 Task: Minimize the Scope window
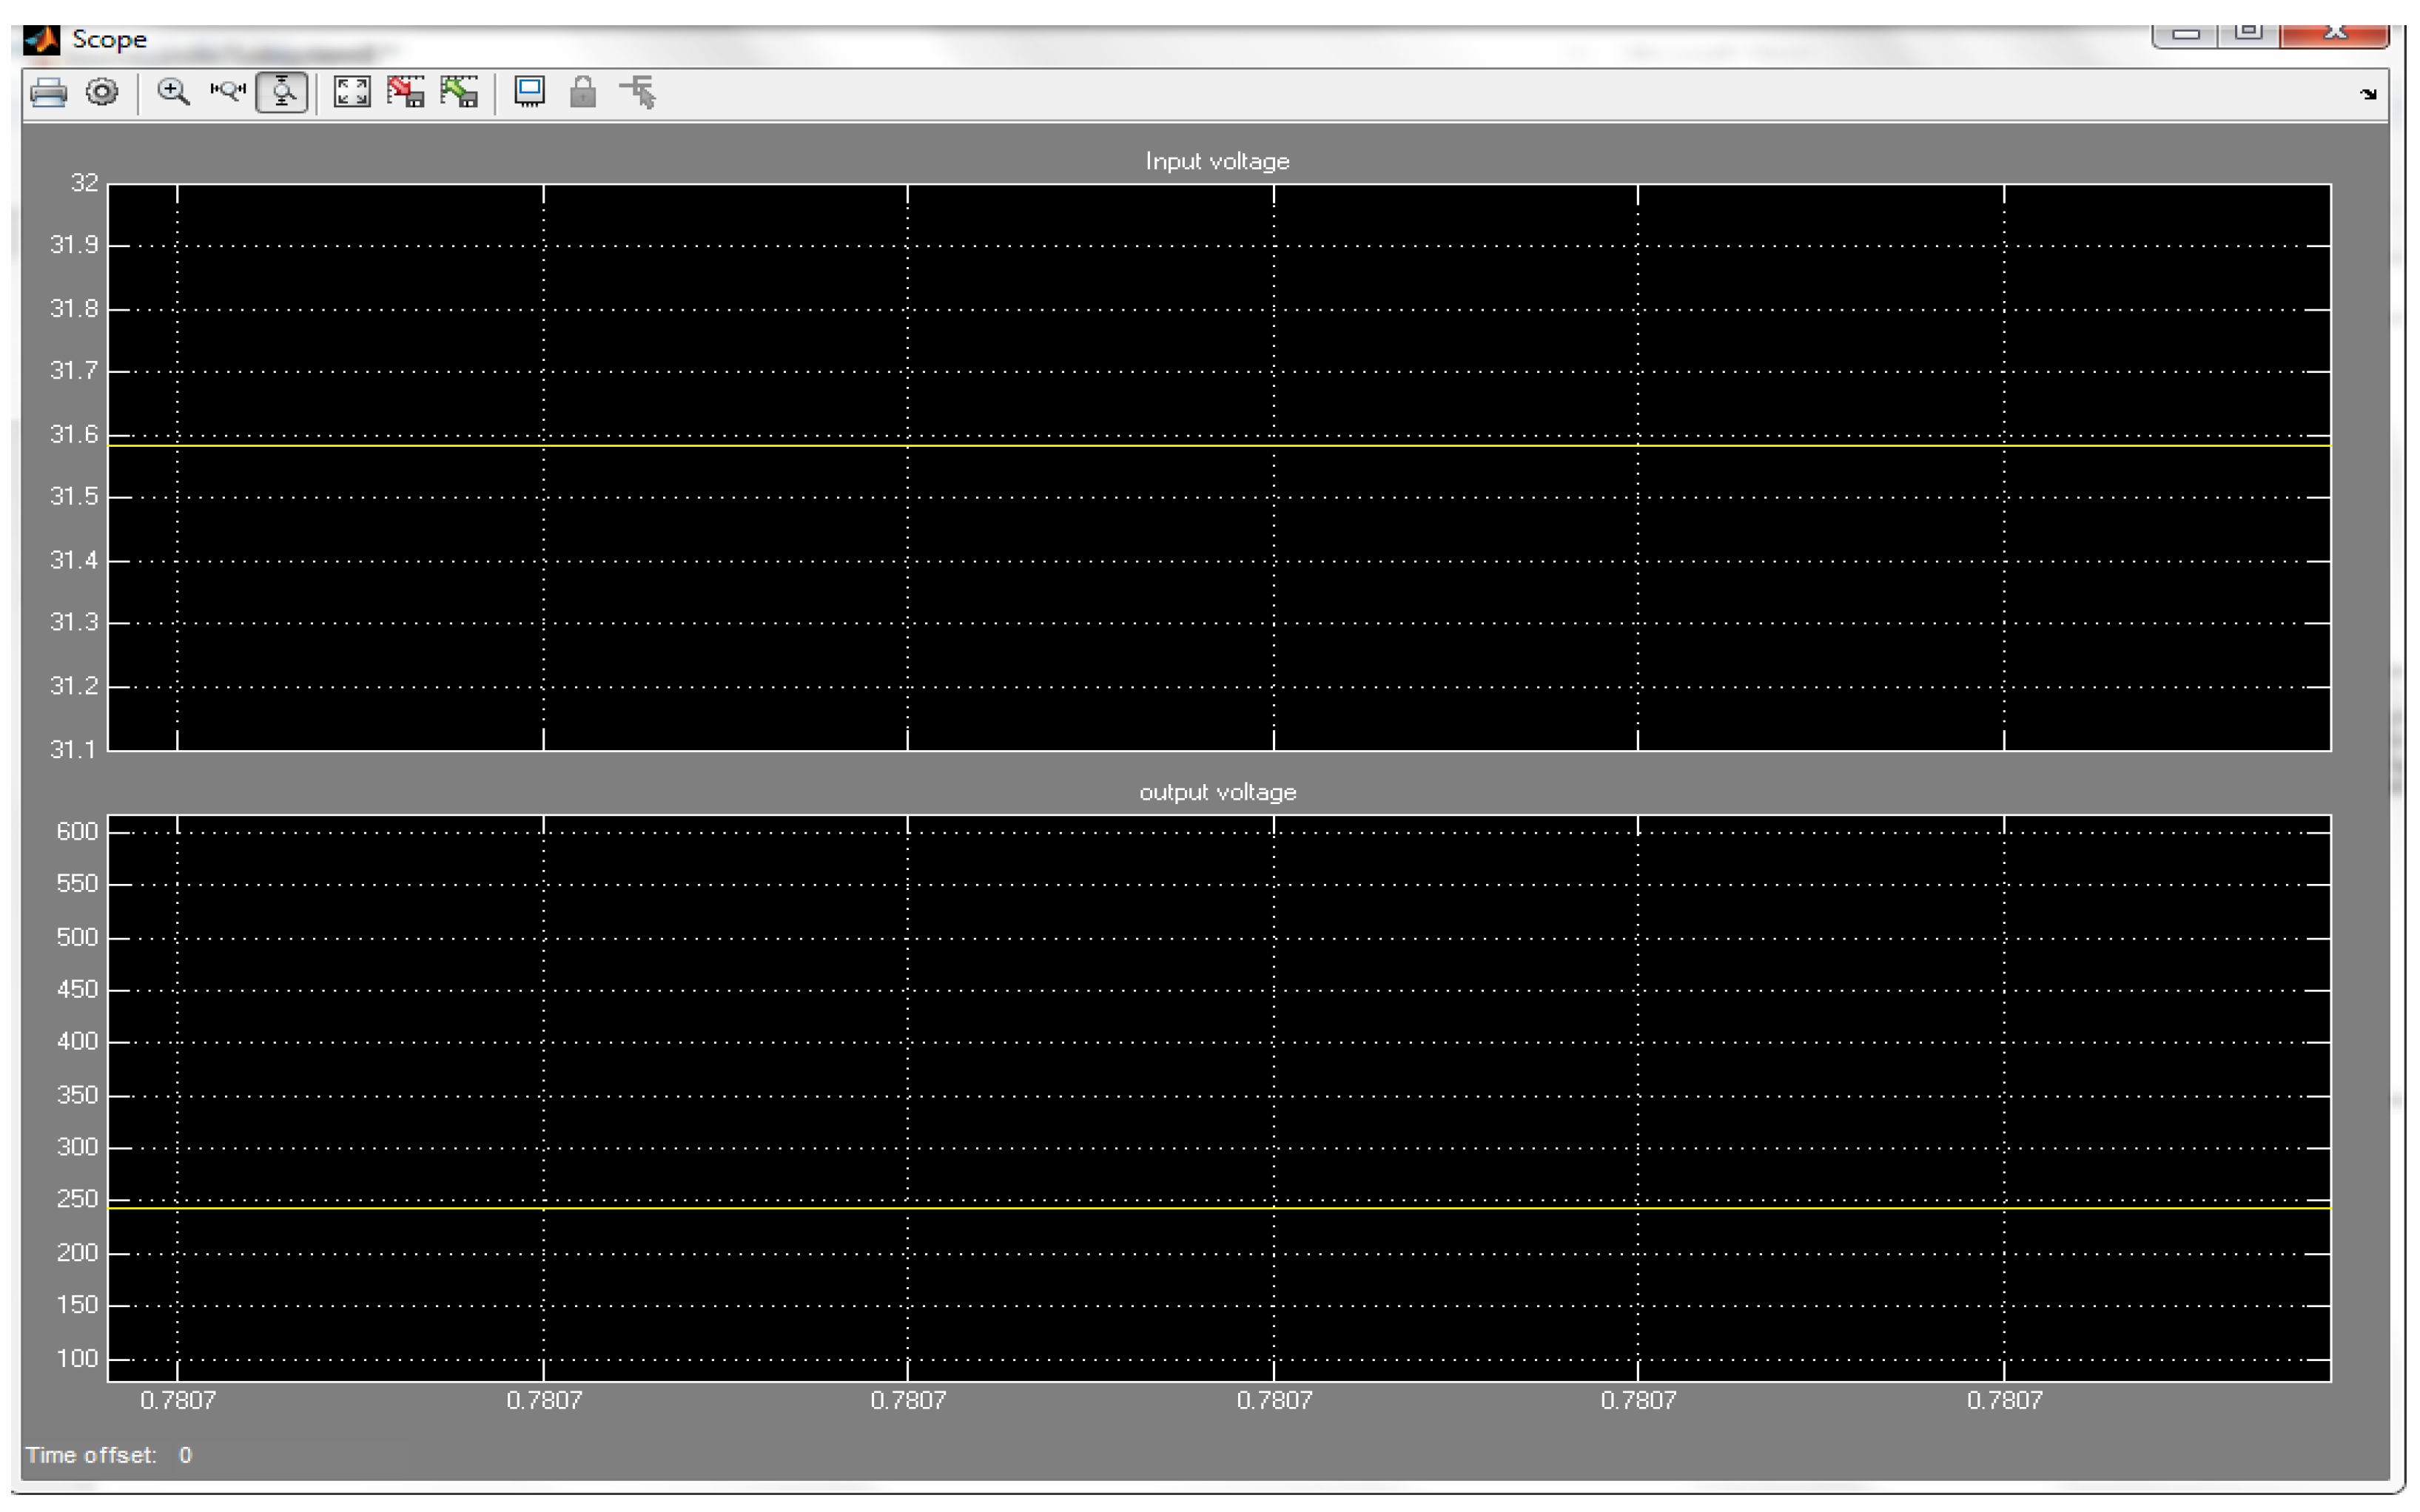click(x=2186, y=33)
